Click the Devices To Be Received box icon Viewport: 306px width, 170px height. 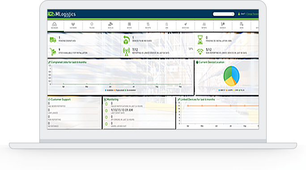(x=126, y=40)
